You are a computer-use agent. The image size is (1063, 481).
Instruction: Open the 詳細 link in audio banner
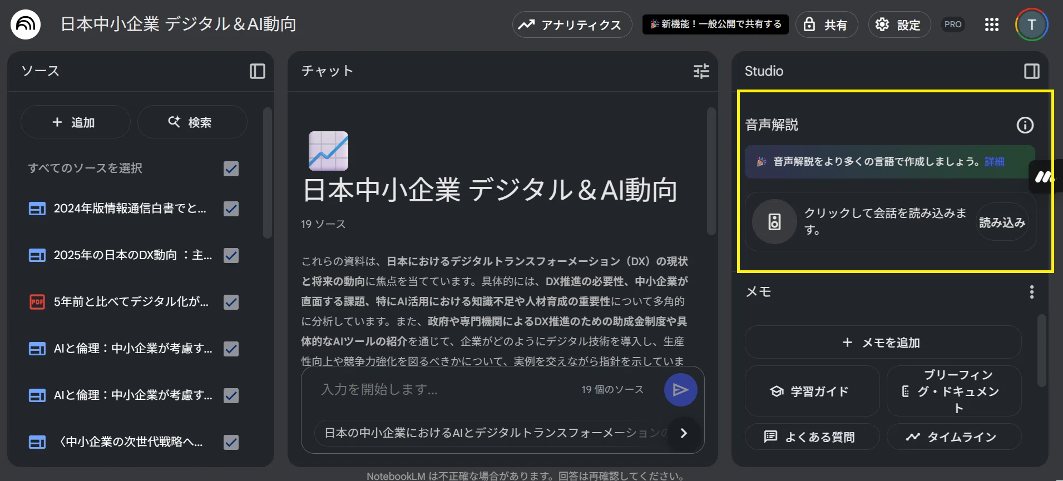(995, 161)
